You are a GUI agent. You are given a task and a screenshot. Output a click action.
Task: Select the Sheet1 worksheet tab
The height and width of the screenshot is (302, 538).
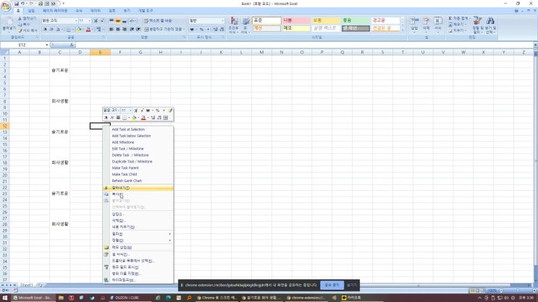pos(26,285)
